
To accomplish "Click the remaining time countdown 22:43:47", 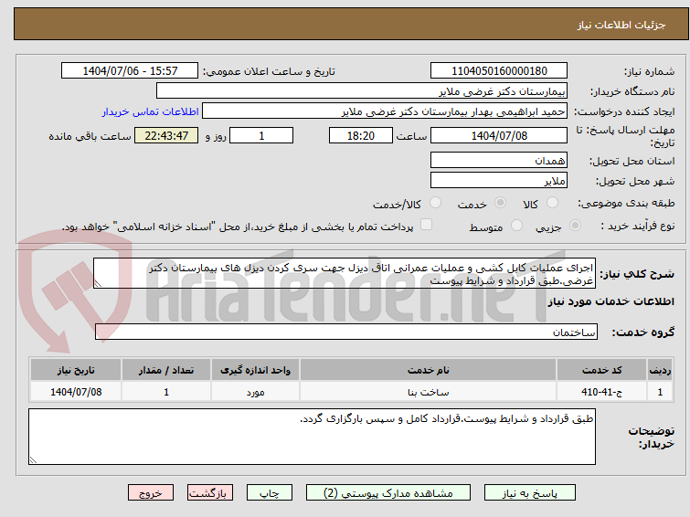I will [x=166, y=135].
